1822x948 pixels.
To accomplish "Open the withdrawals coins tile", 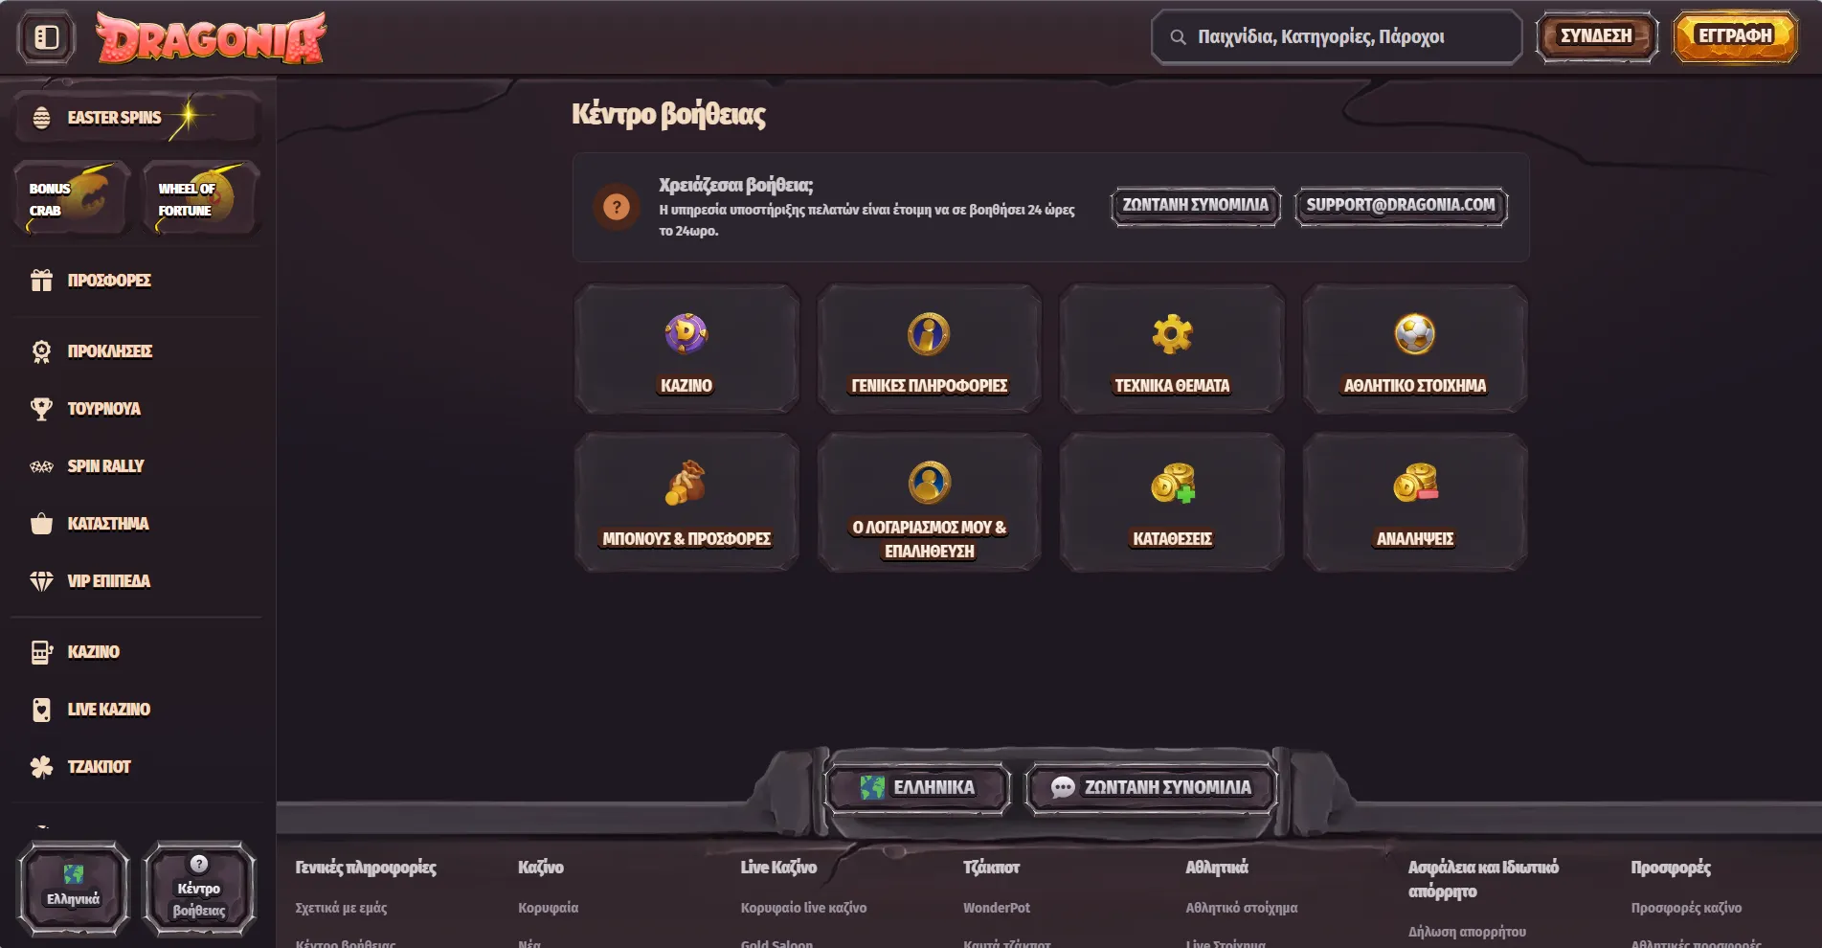I will 1414,502.
